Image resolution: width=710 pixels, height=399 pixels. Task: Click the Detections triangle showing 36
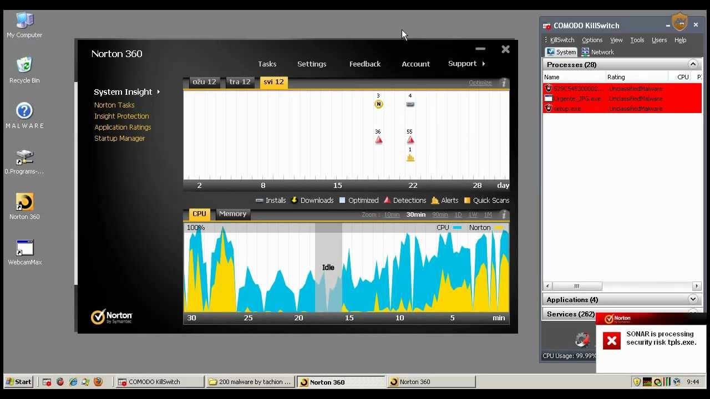point(378,140)
